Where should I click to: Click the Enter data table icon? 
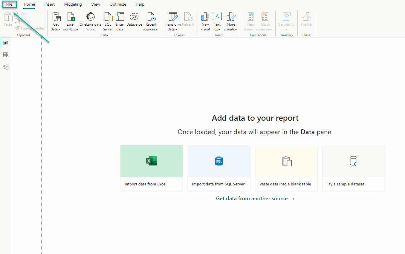pos(120,17)
